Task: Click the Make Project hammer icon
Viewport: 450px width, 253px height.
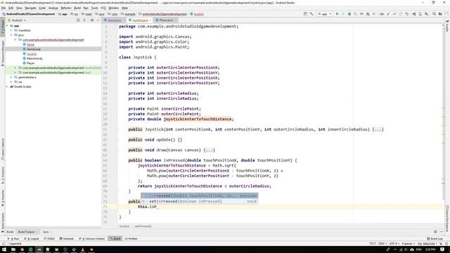Action: [x=311, y=14]
